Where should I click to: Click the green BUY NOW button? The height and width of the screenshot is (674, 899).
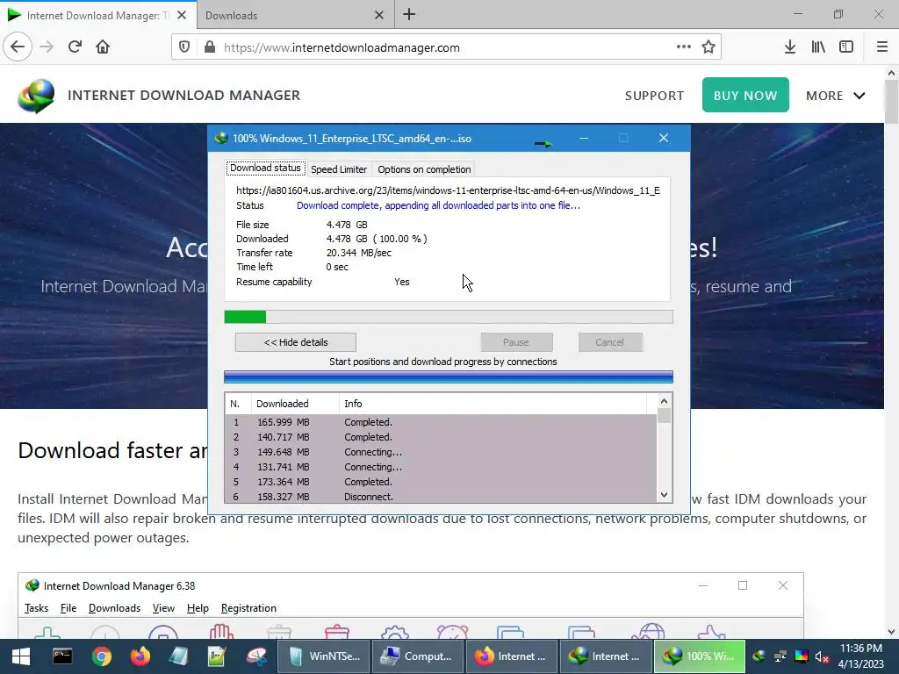point(745,95)
